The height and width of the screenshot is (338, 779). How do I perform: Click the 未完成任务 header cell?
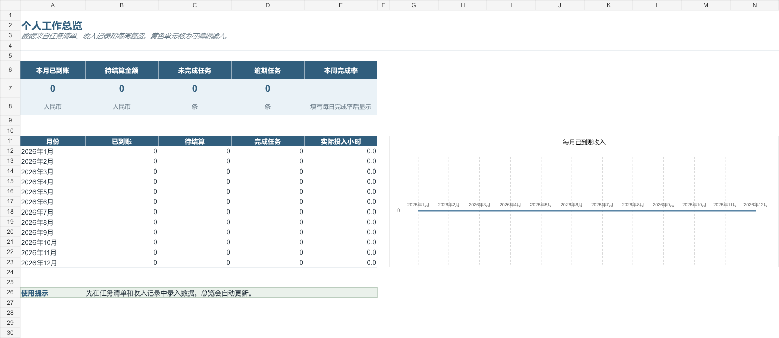[195, 70]
